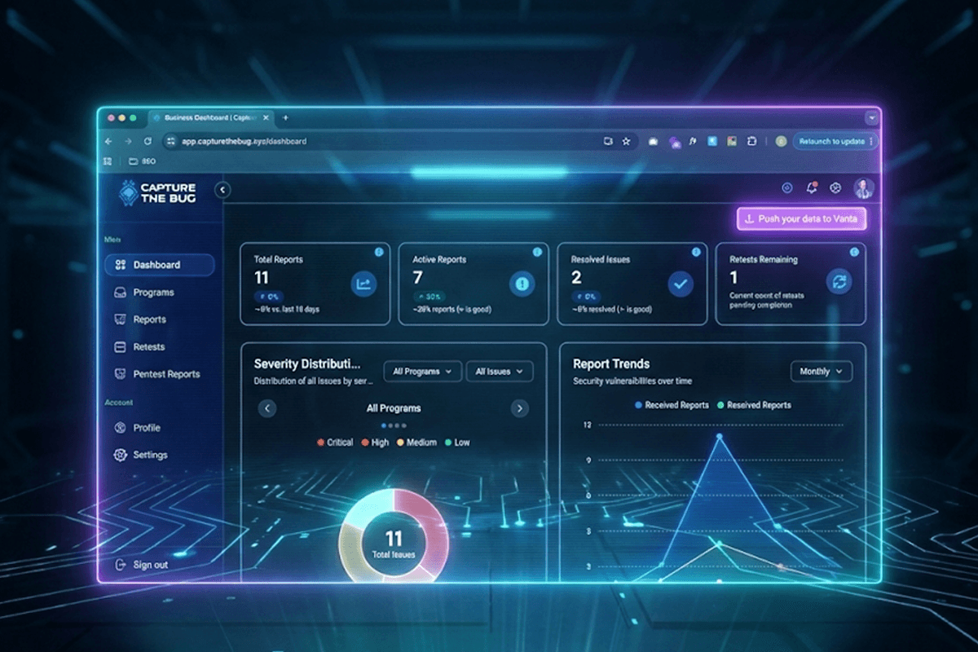
Task: Click the info icon on Total Reports card
Action: 378,253
